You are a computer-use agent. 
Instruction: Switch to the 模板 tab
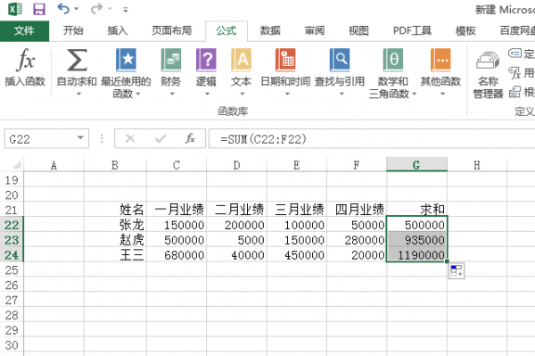(465, 30)
